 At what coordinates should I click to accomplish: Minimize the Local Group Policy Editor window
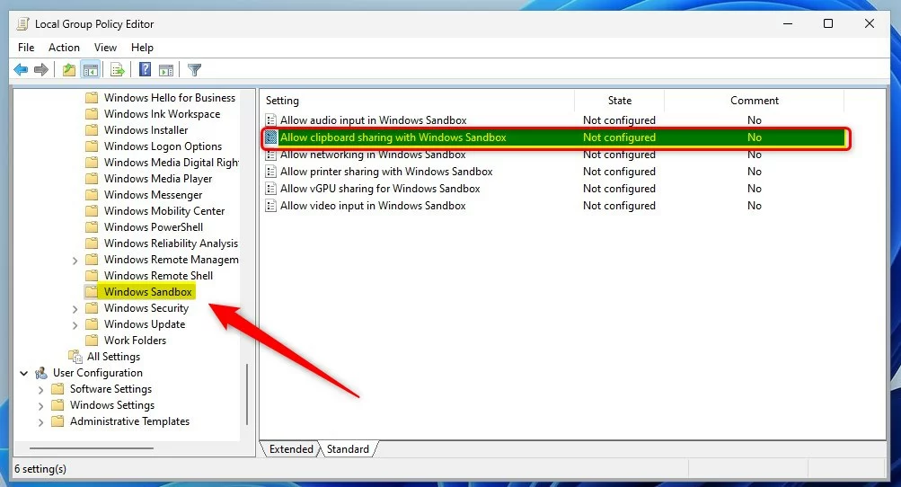click(788, 23)
